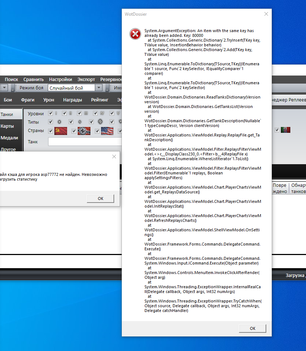The height and width of the screenshot is (351, 306).
Task: Toggle the tier II level checkbox
Action: click(65, 113)
